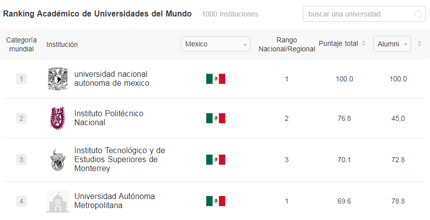Image resolution: width=430 pixels, height=220 pixels.
Task: Click the Mexican flag in Metropolitana row
Action: 216,201
